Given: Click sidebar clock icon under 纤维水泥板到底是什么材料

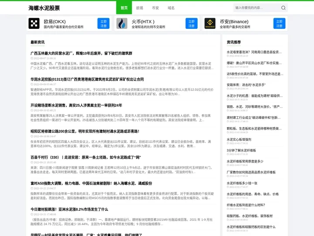Looking at the screenshot, I should pyautogui.click(x=228, y=209).
